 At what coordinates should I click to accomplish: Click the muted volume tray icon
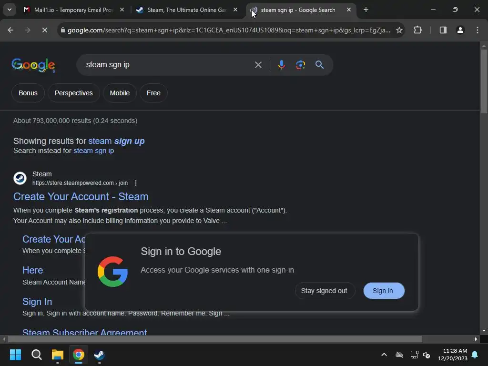(427, 355)
